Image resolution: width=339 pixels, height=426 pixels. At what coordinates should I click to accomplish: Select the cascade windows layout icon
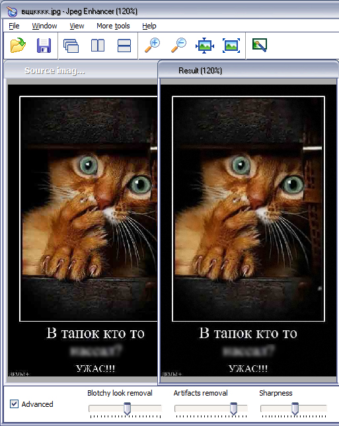point(71,46)
